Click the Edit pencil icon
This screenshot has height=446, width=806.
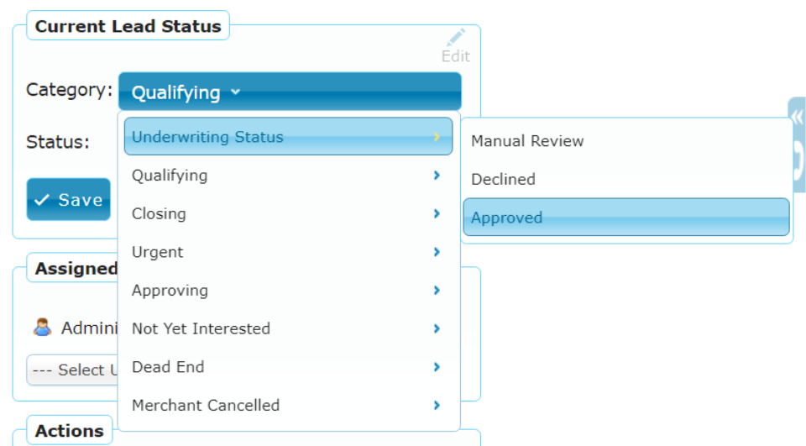tap(456, 37)
